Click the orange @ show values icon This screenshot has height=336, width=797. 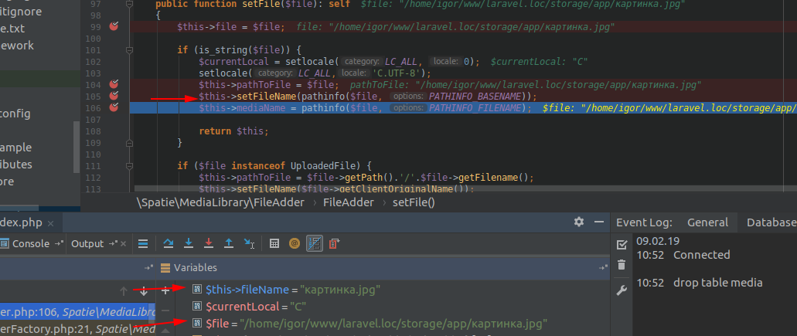pyautogui.click(x=295, y=243)
